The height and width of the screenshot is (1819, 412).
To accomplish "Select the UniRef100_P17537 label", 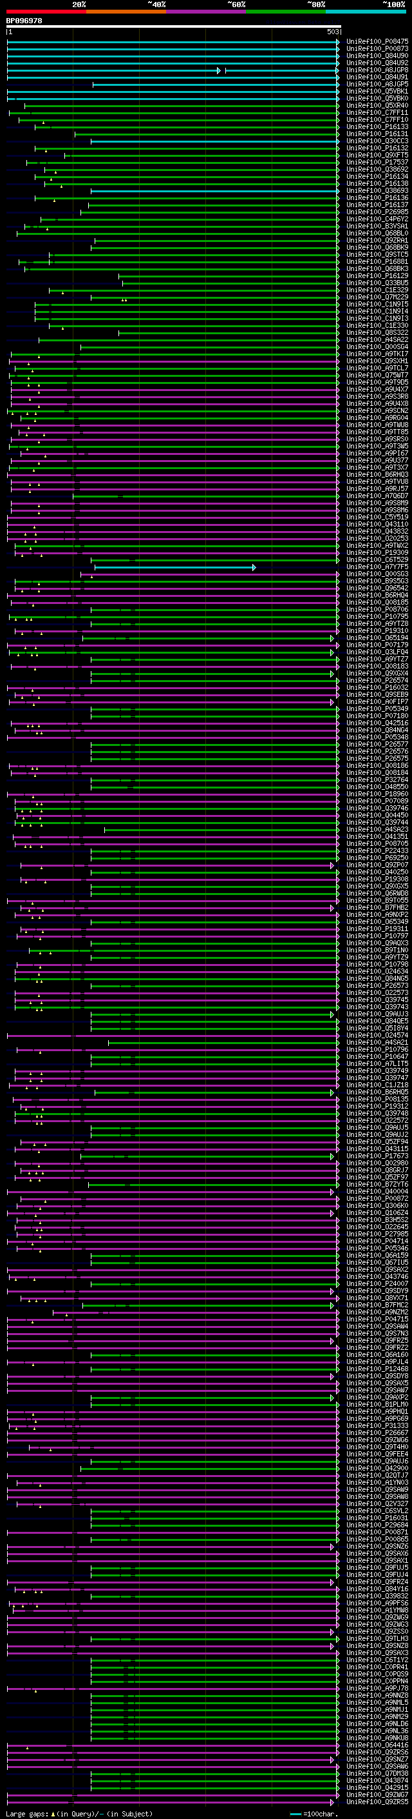I will pyautogui.click(x=377, y=163).
